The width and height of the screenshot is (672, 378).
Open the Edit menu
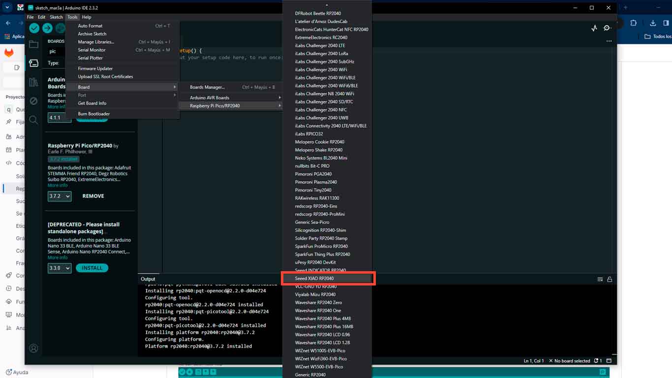(42, 17)
